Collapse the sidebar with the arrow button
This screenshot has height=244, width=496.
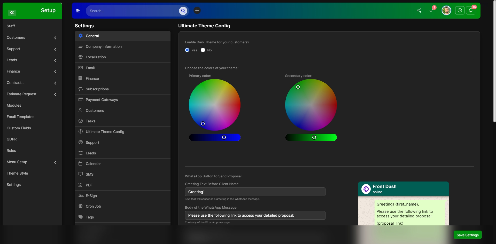pos(12,12)
